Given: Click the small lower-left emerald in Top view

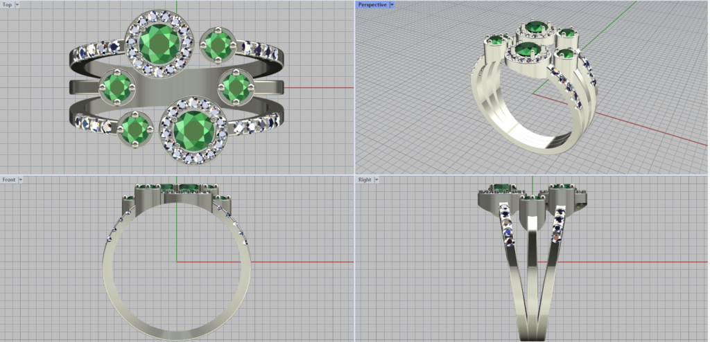Looking at the screenshot, I should tap(134, 129).
